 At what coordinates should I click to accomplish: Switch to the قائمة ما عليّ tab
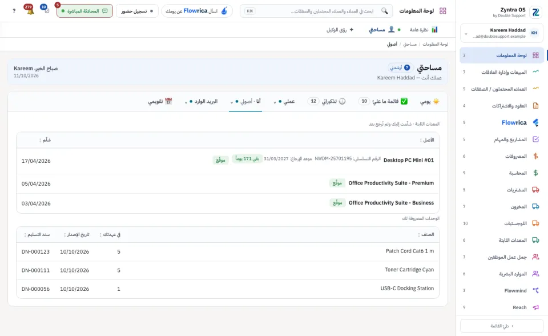384,101
